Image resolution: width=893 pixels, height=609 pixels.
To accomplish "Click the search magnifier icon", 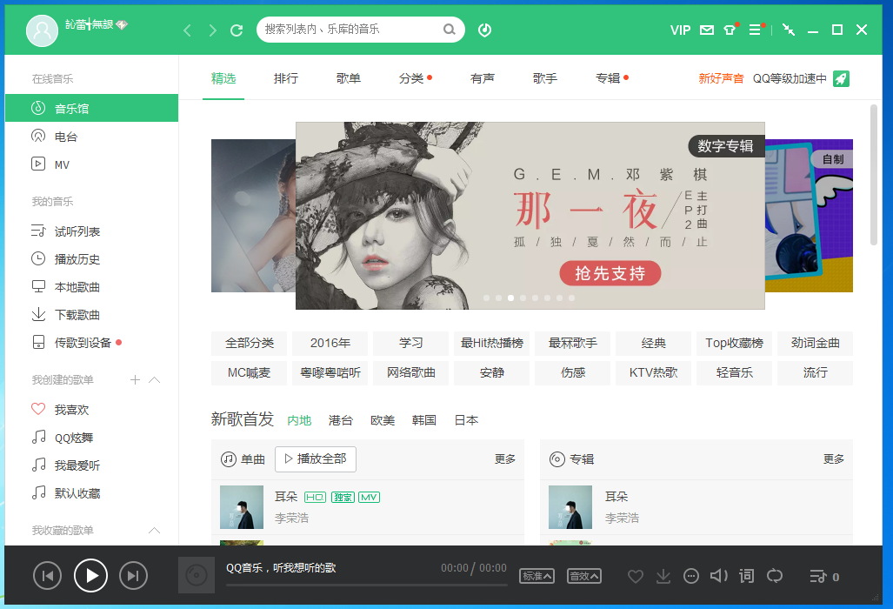I will (x=450, y=29).
